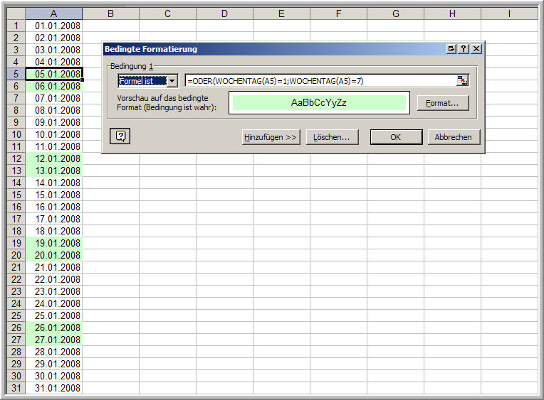Viewport: 544px width, 400px height.
Task: Select row 1 header
Action: tap(16, 26)
